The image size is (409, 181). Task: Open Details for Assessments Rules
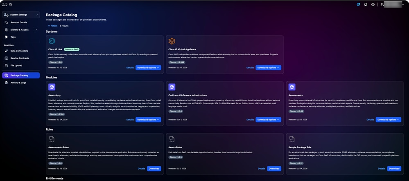(141, 169)
